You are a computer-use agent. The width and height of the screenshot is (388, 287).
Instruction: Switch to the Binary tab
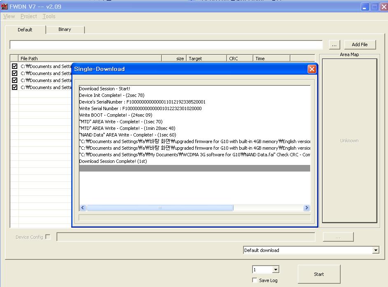[65, 30]
